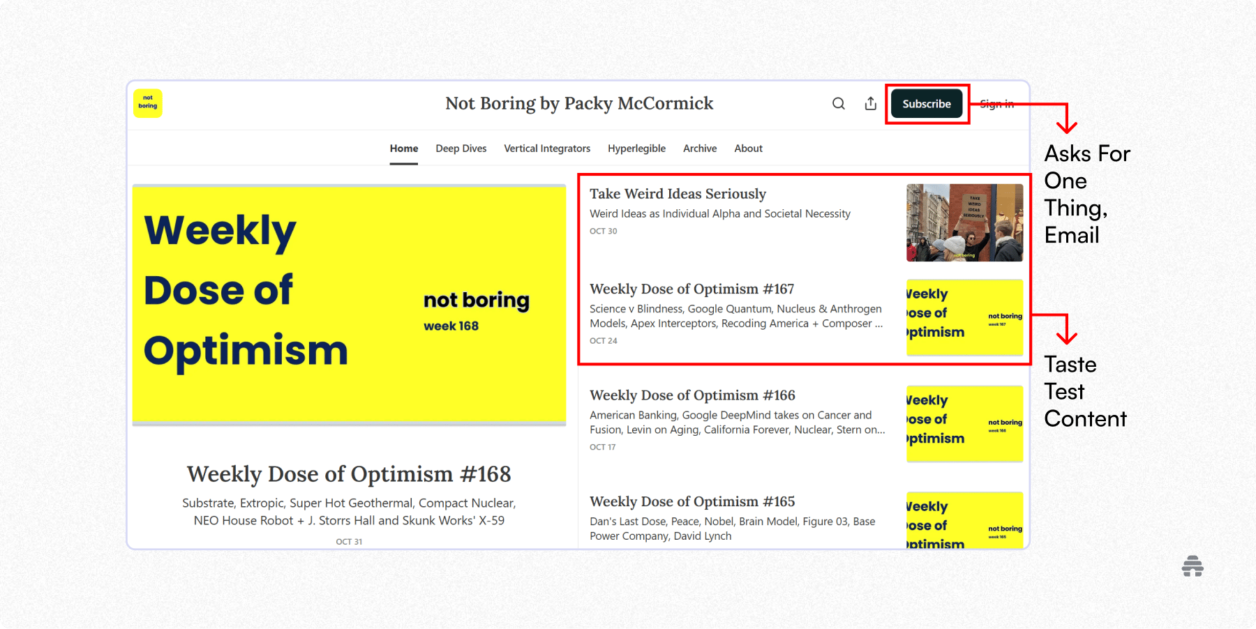Image resolution: width=1256 pixels, height=629 pixels.
Task: Click the week 167 yellow thumbnail
Action: click(x=964, y=317)
